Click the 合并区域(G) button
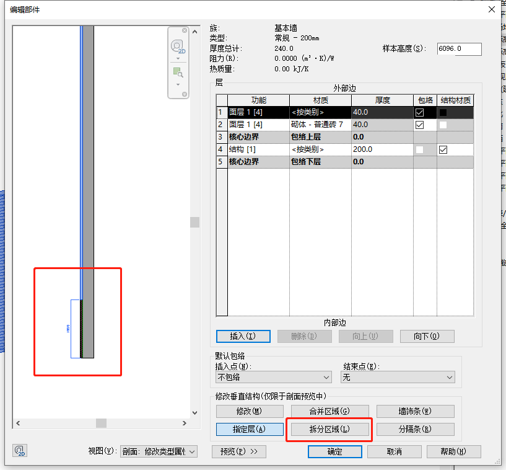506x470 pixels. pos(330,411)
